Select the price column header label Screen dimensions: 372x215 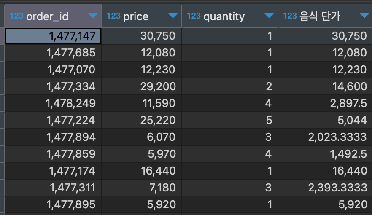(x=136, y=16)
